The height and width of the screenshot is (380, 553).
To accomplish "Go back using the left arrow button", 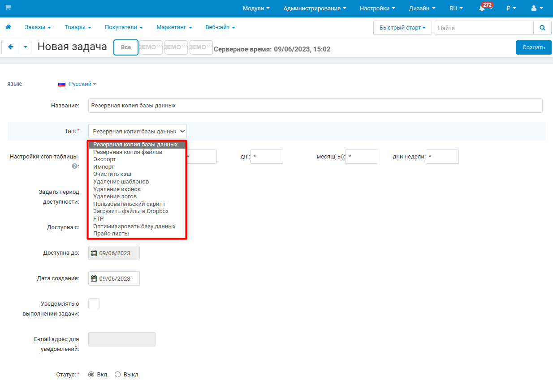I will coord(11,47).
